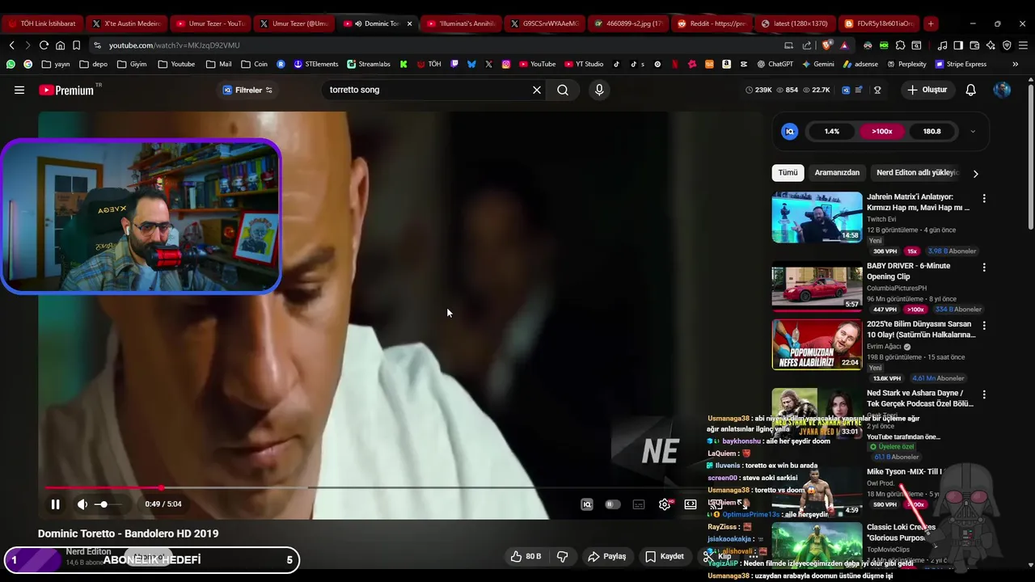
Task: Click the Paylaş share button
Action: click(x=607, y=556)
